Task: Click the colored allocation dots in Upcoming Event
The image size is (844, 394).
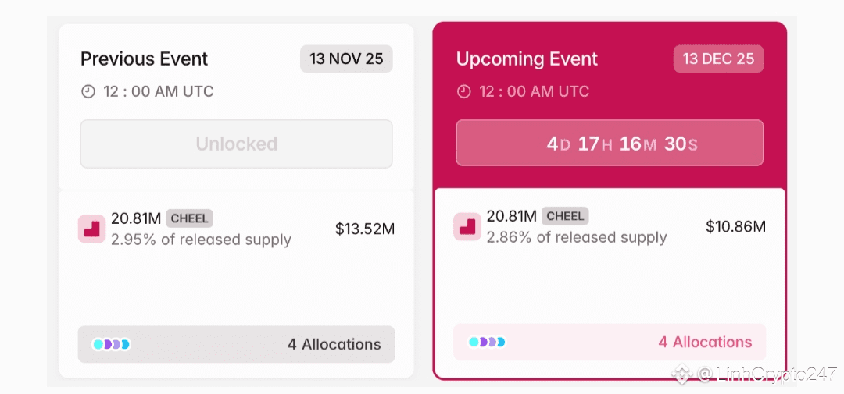Action: pyautogui.click(x=487, y=342)
